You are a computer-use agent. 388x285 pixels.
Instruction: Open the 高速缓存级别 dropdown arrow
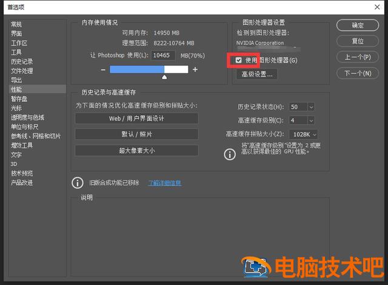pyautogui.click(x=311, y=121)
